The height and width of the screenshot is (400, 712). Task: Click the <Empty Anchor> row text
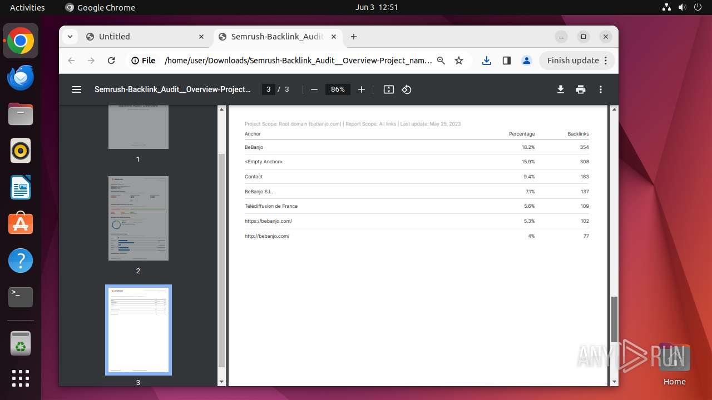(264, 162)
